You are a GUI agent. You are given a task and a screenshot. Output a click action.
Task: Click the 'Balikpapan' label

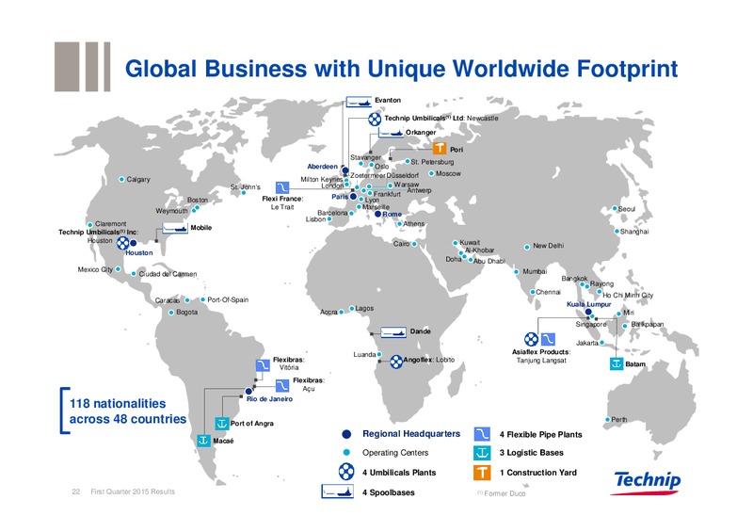click(x=647, y=325)
